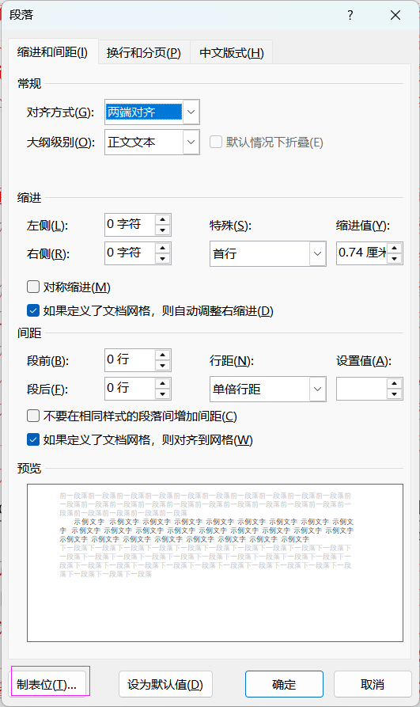Click the 左侧 indent input field
The image size is (420, 707).
click(131, 225)
